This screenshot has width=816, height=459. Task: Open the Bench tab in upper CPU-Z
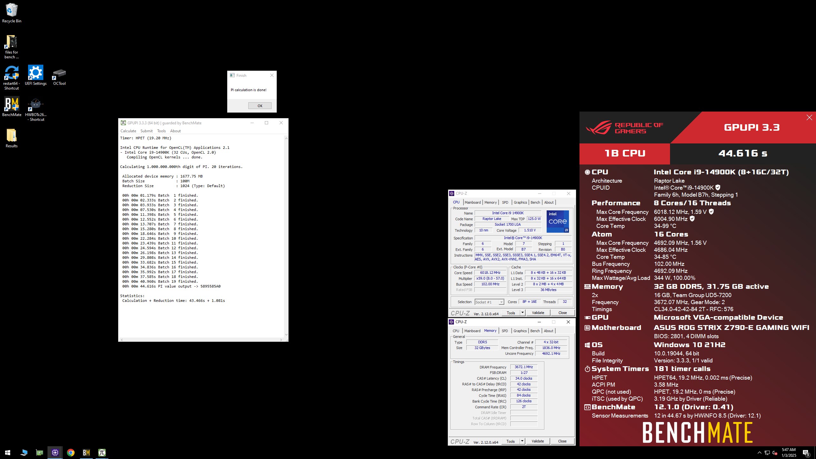(535, 202)
